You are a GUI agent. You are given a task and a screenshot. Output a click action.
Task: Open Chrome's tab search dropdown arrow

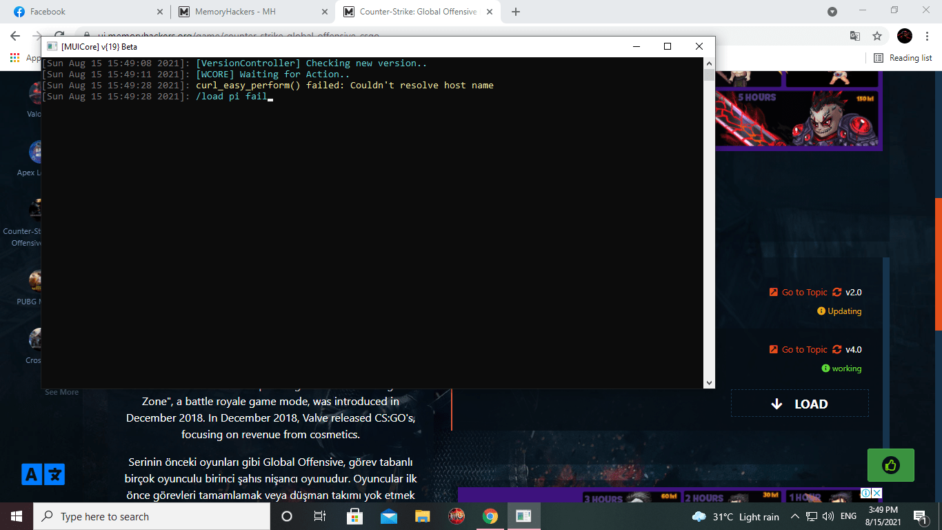pos(832,12)
